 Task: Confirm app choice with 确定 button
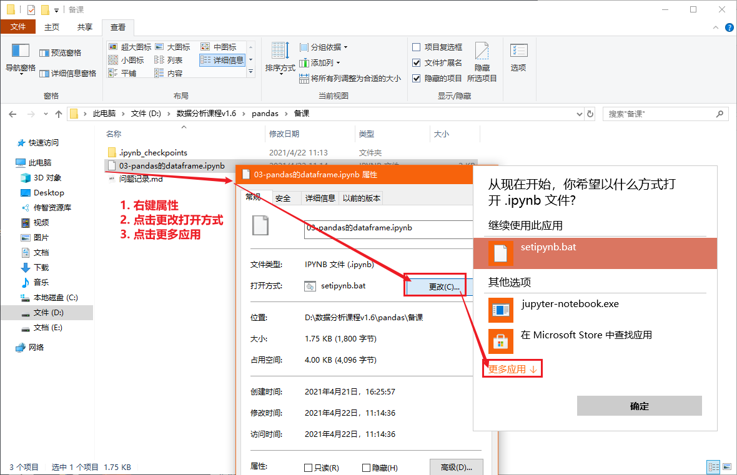[639, 406]
